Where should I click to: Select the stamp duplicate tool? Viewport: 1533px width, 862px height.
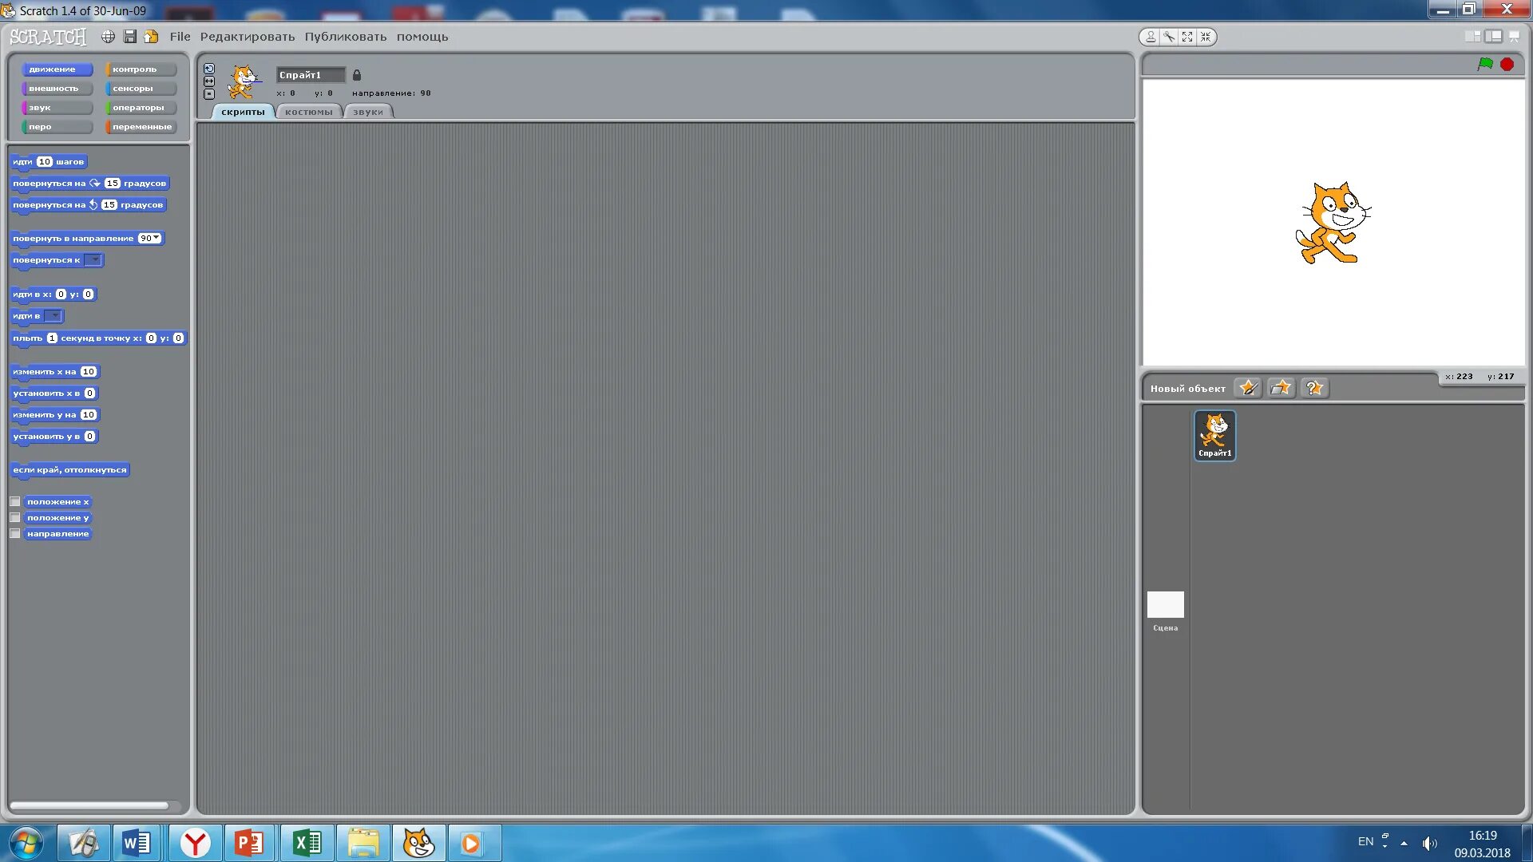click(1151, 37)
